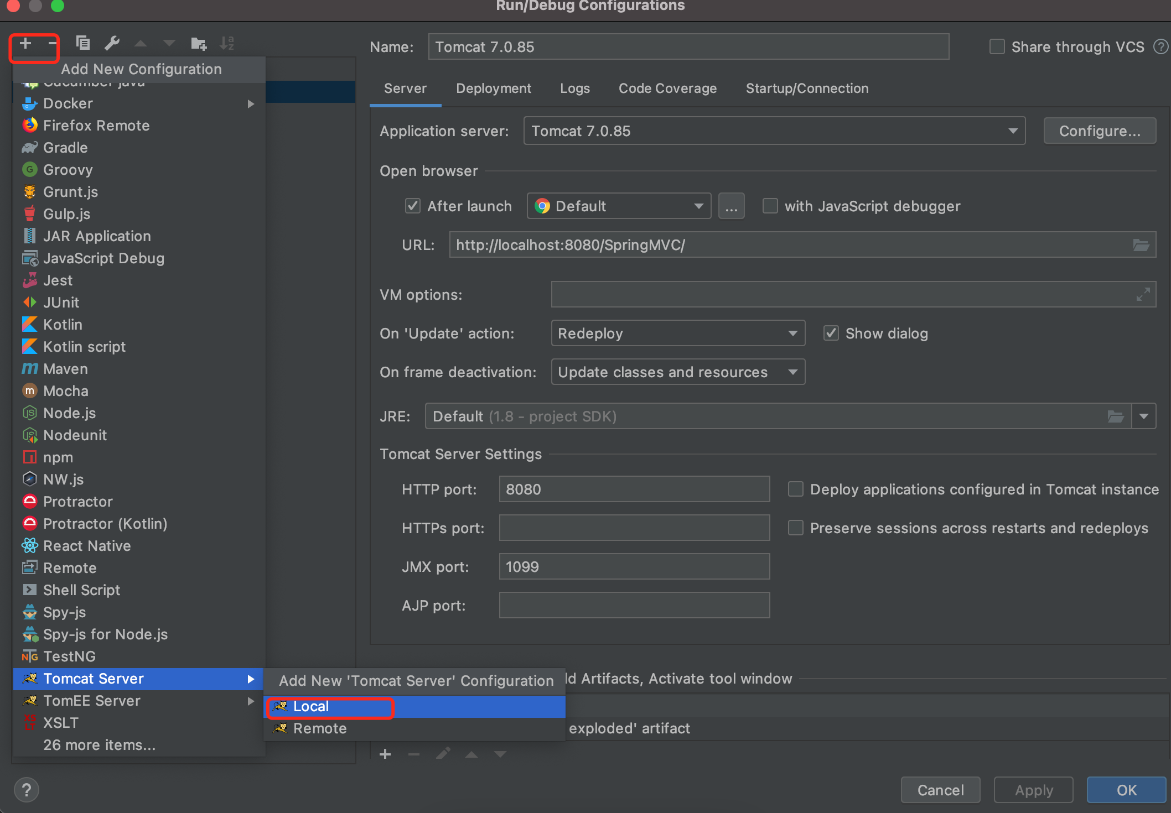Click the Configure... button
The image size is (1171, 813).
point(1099,131)
